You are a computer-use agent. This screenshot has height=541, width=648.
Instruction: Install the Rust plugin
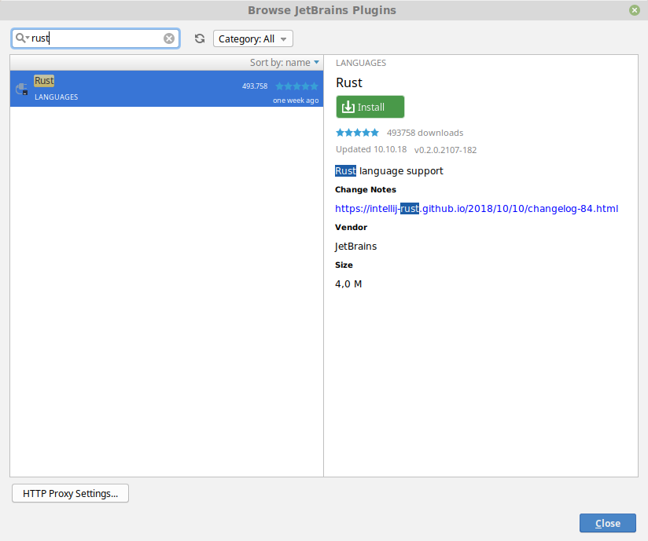pos(370,107)
